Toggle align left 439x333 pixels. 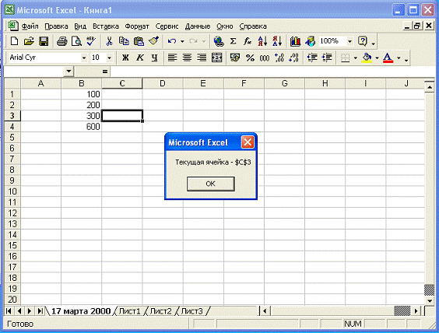click(173, 58)
